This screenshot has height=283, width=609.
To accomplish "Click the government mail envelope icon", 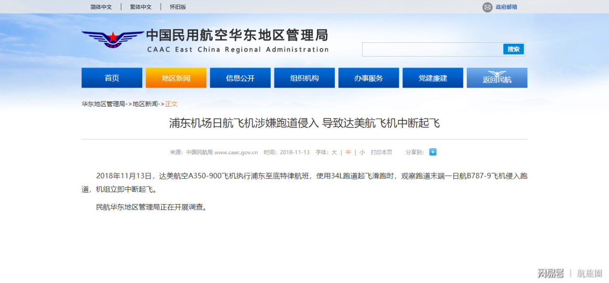I will click(x=487, y=7).
